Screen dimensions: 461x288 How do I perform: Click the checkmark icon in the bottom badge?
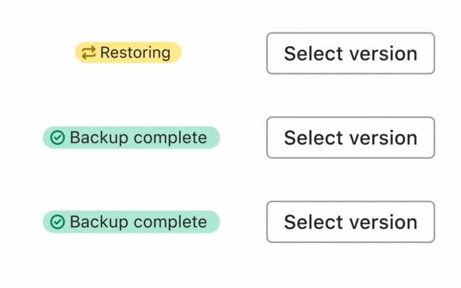(58, 222)
